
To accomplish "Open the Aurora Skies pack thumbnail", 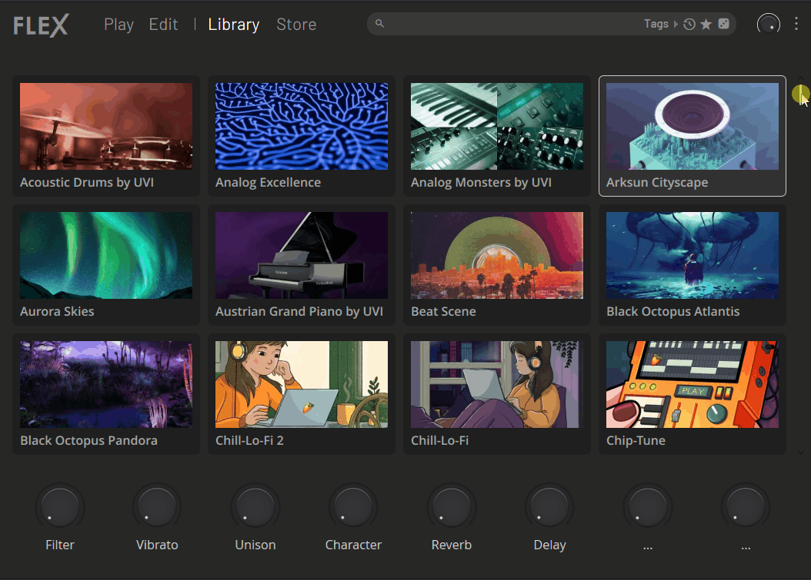I will click(106, 255).
